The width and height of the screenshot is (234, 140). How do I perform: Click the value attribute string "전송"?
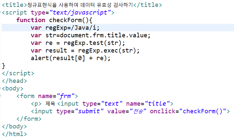click(x=138, y=111)
